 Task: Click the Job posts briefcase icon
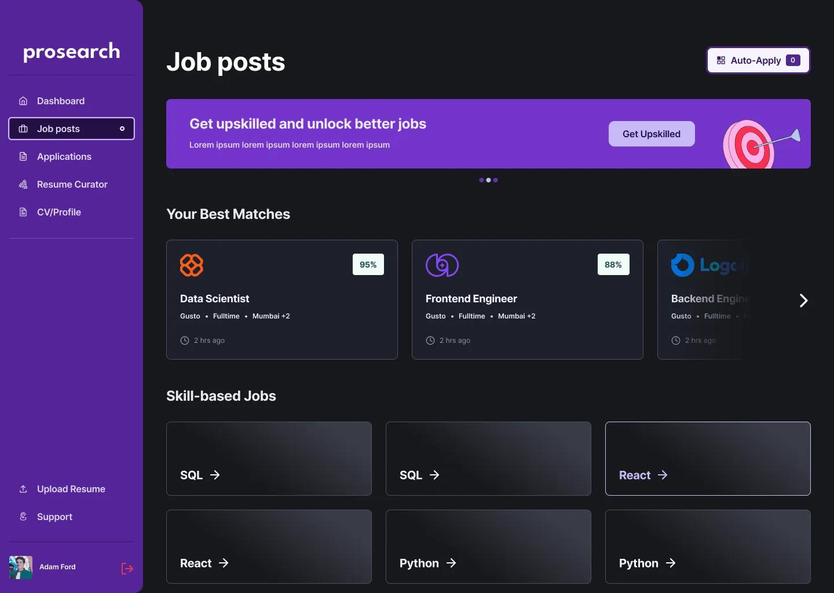tap(23, 129)
